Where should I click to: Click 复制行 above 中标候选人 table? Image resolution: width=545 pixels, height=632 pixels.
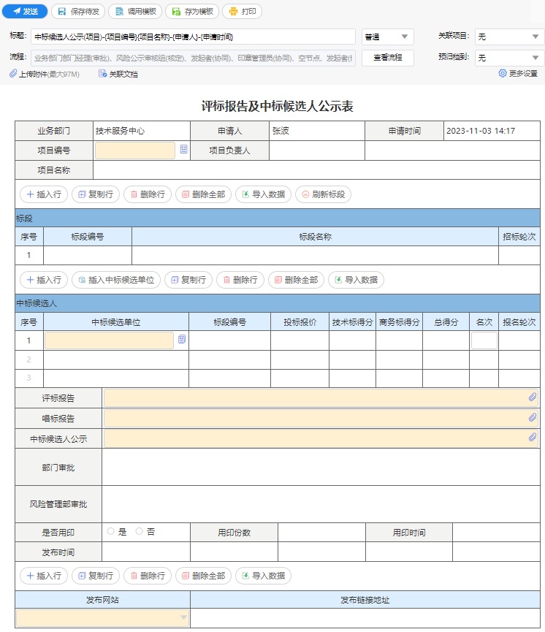188,280
